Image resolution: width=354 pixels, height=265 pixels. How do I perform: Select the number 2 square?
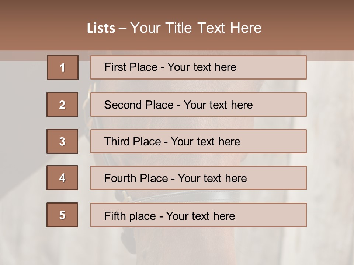[62, 105]
